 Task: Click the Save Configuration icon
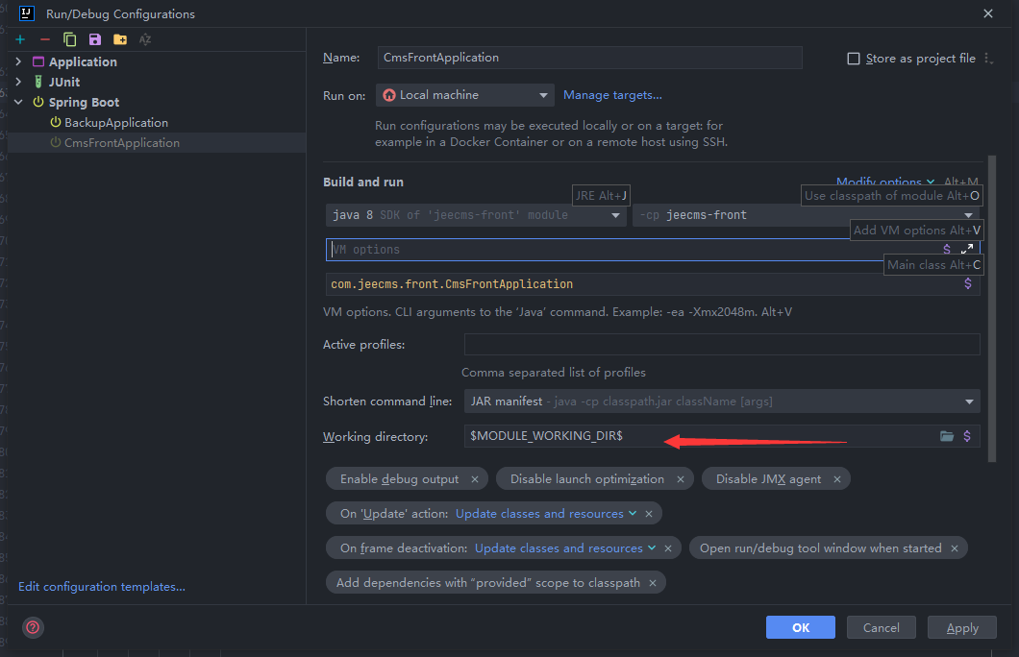coord(94,39)
